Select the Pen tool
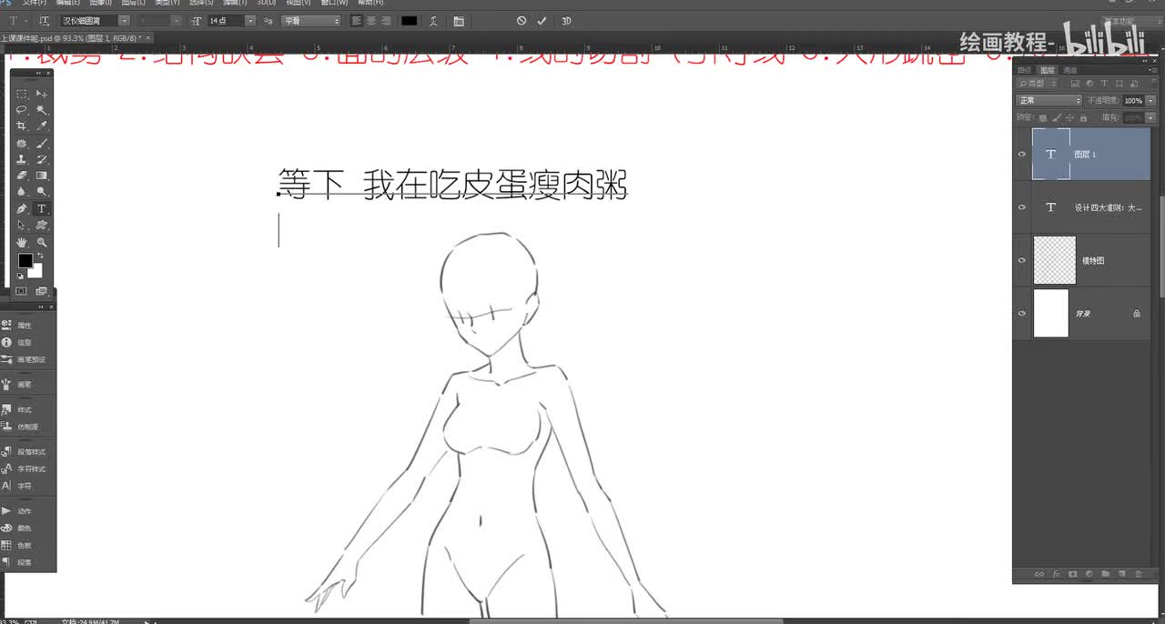Viewport: 1165px width, 624px height. pos(22,209)
